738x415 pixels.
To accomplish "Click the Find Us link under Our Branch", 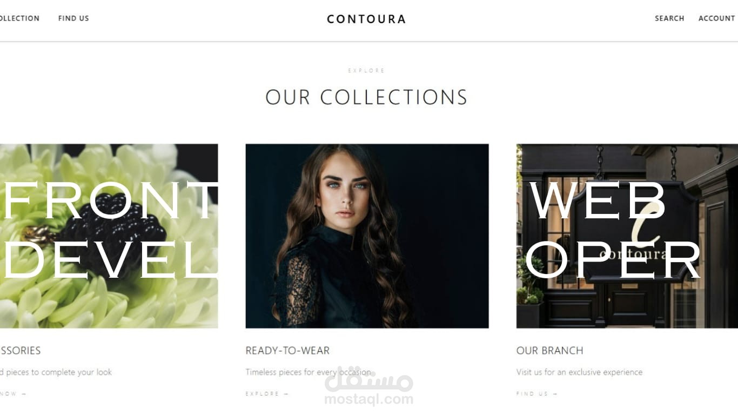I will tap(532, 394).
